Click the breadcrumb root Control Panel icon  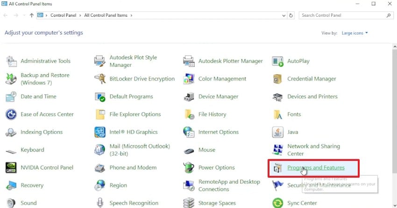[40, 15]
